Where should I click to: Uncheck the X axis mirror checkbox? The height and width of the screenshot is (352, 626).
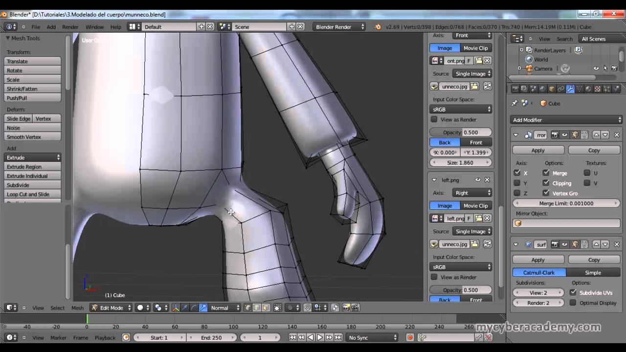[x=517, y=173]
